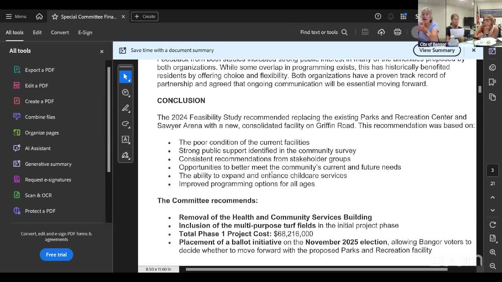502x282 pixels.
Task: Open the hamburger Menu button
Action: [x=16, y=16]
